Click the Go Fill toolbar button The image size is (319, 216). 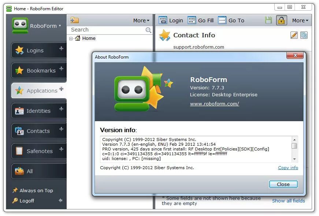pos(200,21)
